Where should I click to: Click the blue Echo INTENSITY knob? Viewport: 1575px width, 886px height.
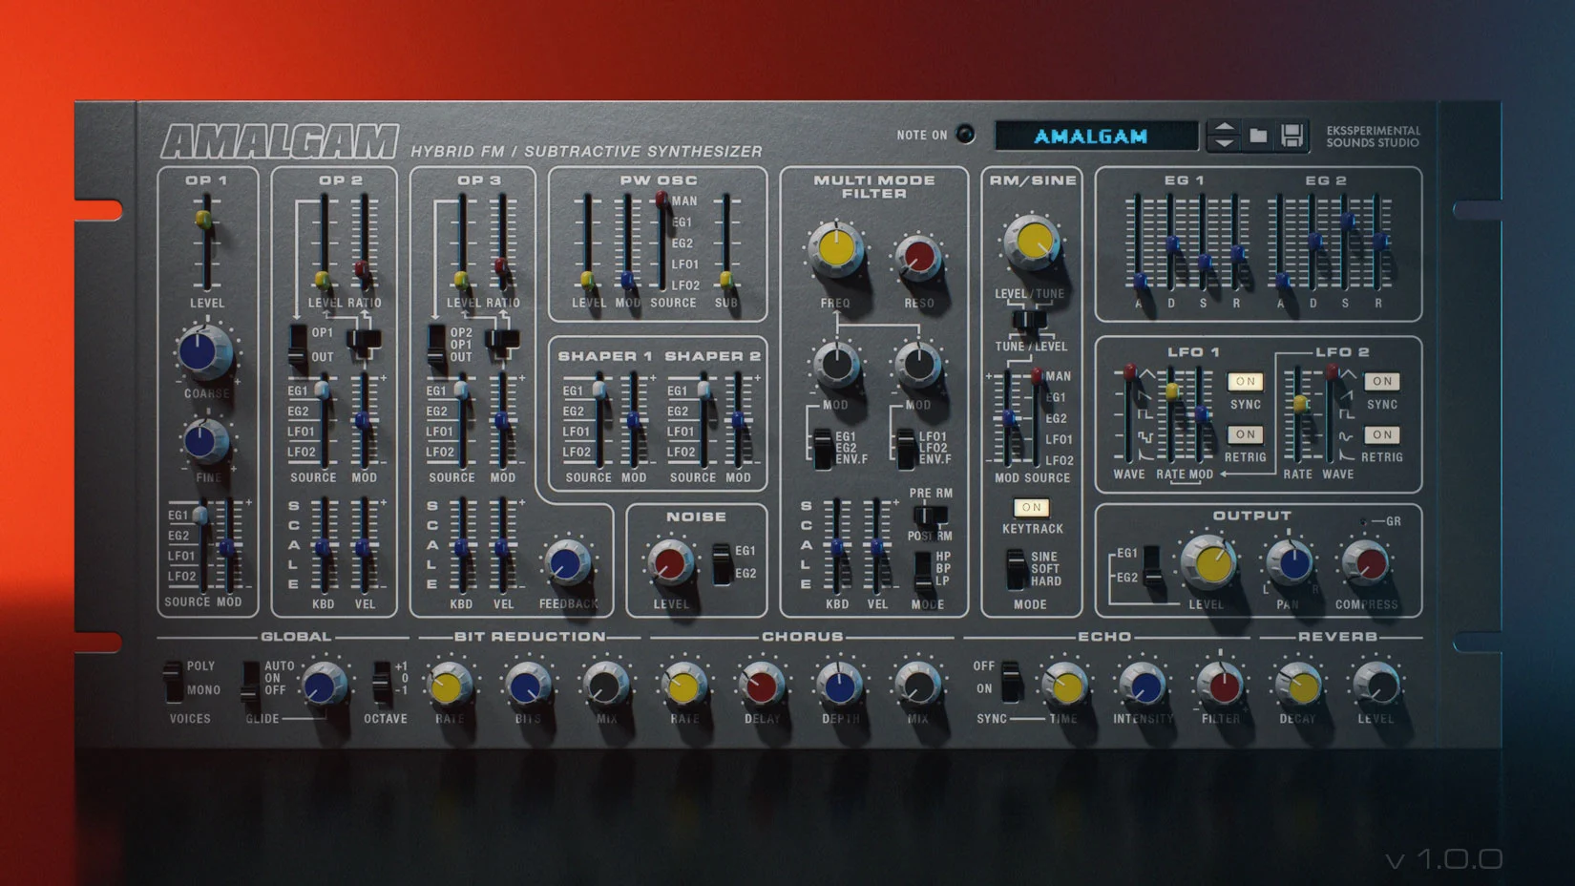(x=1144, y=685)
